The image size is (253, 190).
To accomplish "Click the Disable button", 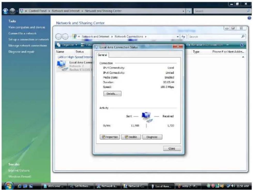I will click(x=131, y=137).
